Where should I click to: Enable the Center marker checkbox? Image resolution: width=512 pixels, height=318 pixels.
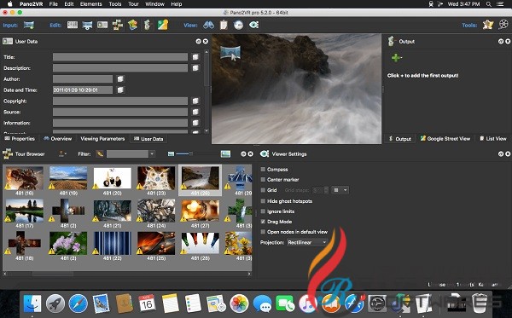[263, 179]
